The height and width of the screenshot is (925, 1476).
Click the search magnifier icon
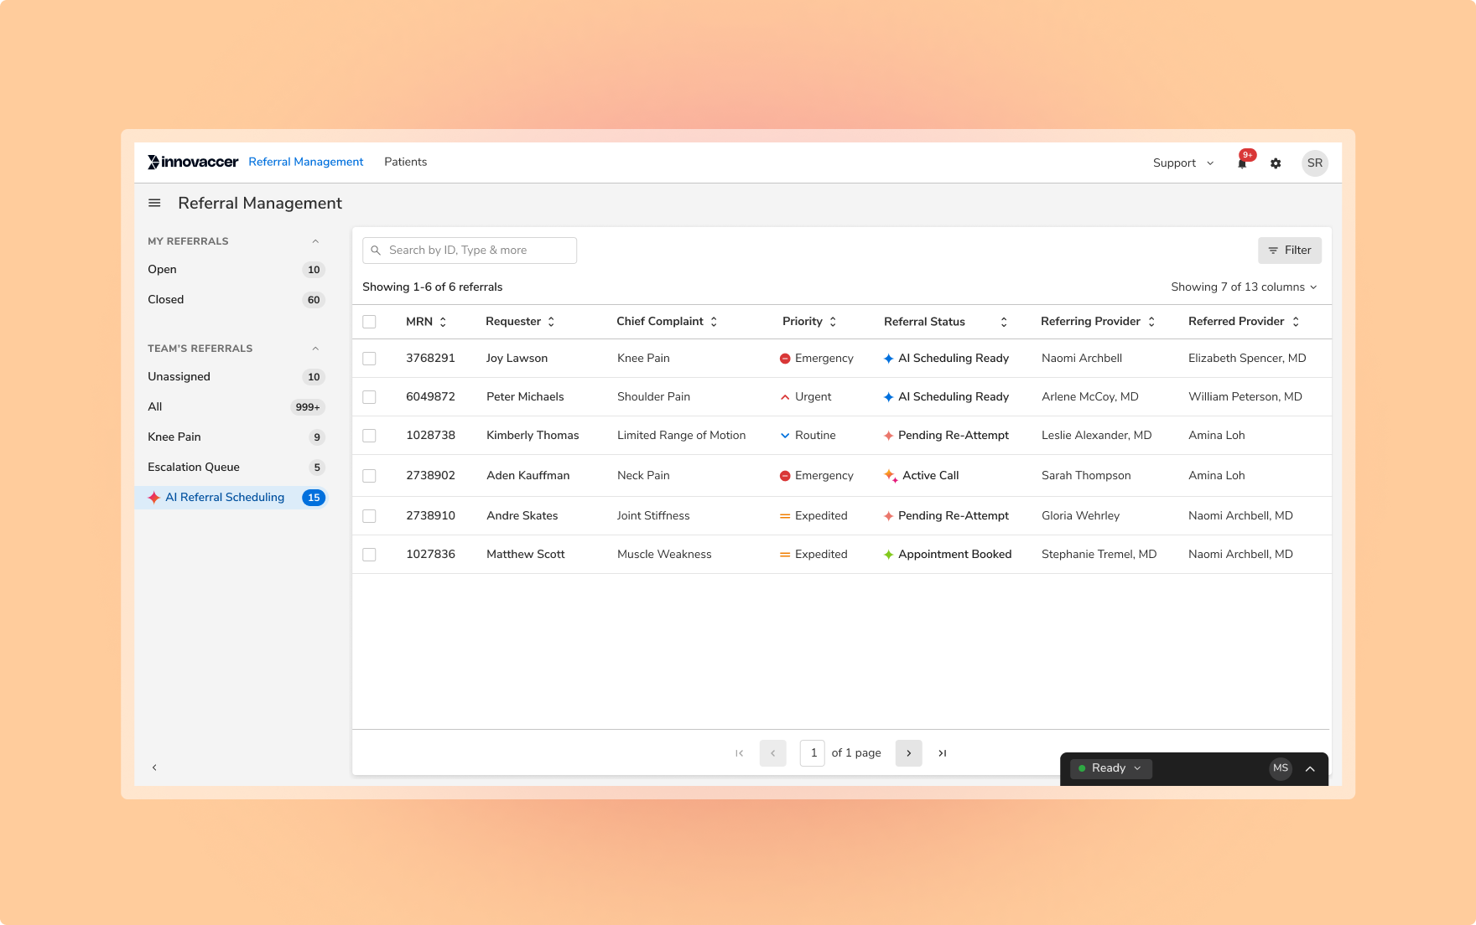(376, 251)
